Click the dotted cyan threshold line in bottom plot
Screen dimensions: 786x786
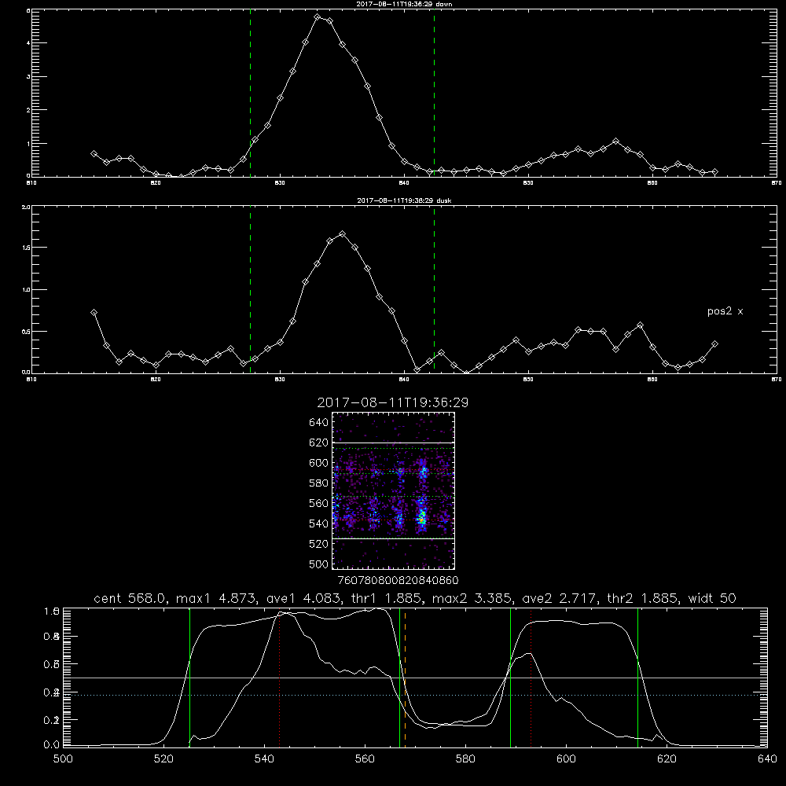(415, 695)
